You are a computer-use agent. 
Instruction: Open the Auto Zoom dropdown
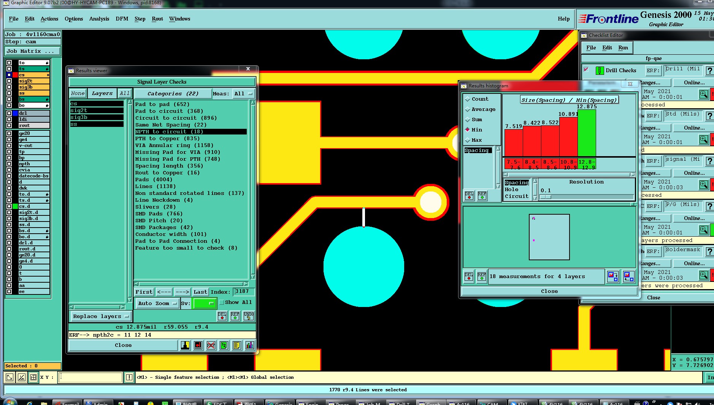click(157, 303)
